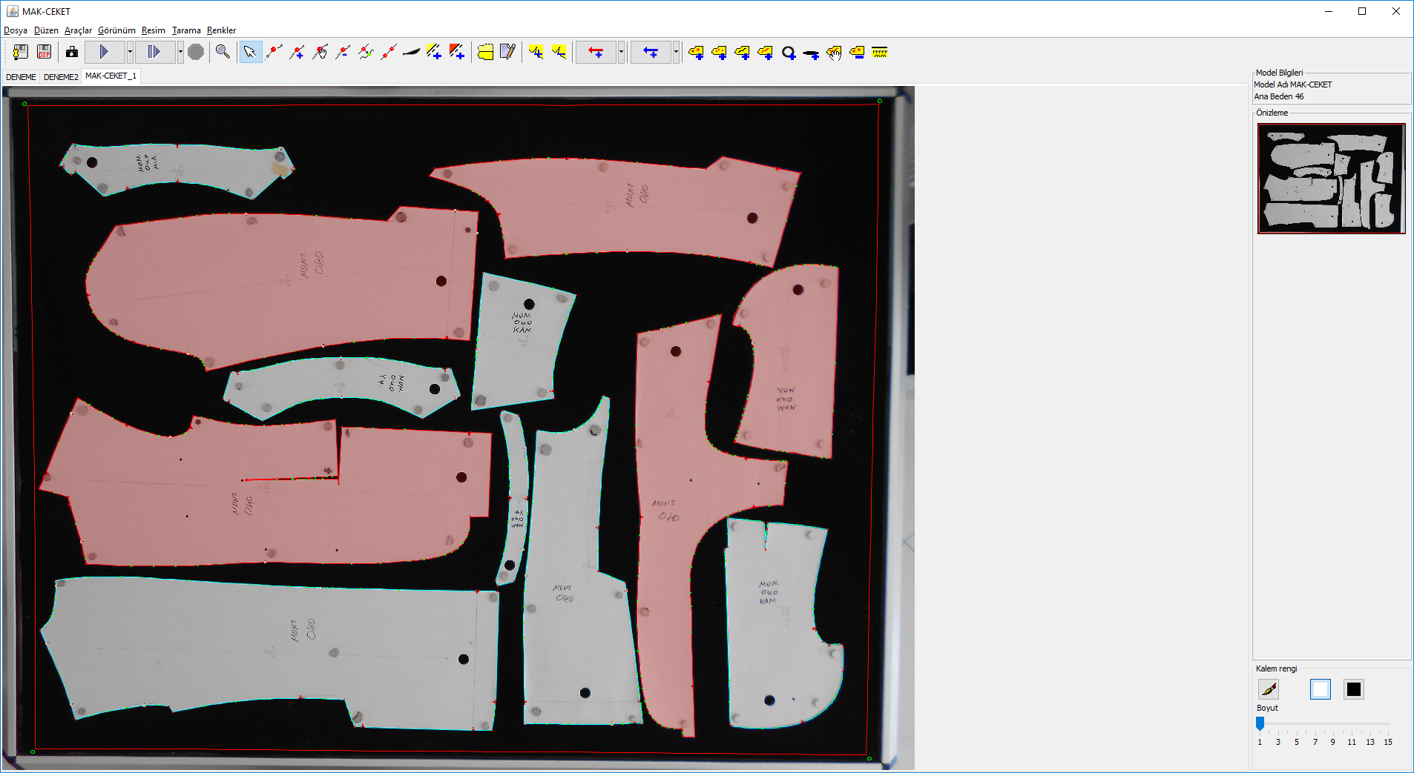Select the magnifier zoom tool

pyautogui.click(x=223, y=52)
